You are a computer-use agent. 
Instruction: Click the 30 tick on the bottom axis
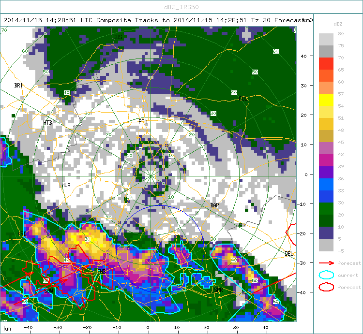236,328
